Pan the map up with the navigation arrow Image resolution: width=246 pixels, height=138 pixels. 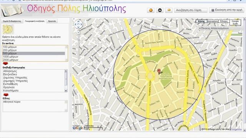78,21
